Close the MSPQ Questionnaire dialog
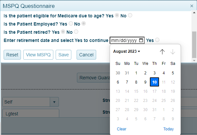The width and height of the screenshot is (197, 135). point(192,6)
